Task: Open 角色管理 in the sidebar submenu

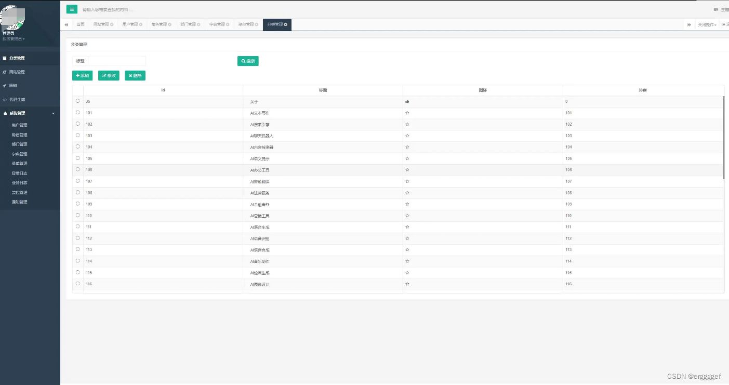Action: click(19, 135)
